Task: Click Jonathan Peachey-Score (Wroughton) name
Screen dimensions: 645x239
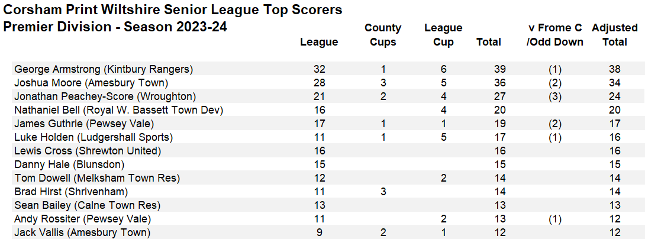Action: 105,96
